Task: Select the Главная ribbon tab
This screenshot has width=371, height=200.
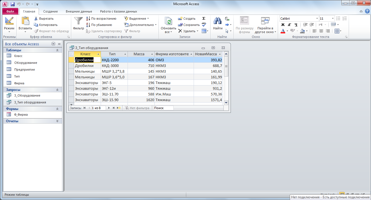Action: tap(29, 11)
